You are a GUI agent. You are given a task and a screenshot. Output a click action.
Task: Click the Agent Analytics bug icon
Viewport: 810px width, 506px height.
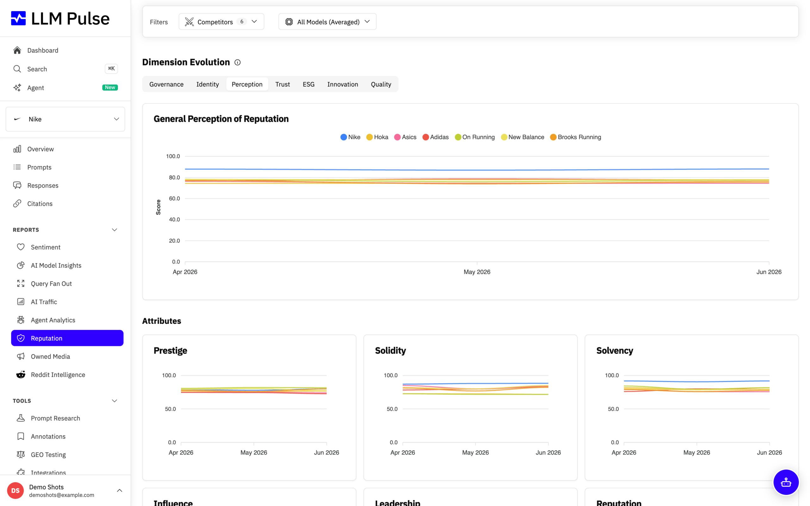tap(21, 320)
